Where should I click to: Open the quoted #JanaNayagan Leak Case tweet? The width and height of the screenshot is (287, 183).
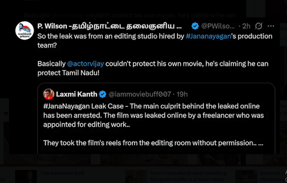[153, 124]
